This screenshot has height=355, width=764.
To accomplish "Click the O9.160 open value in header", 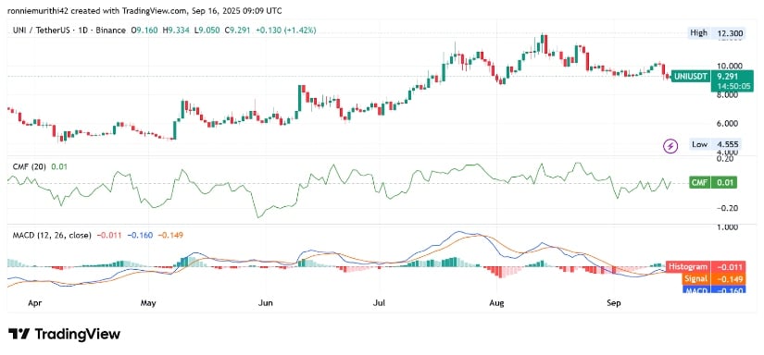I will pyautogui.click(x=144, y=31).
